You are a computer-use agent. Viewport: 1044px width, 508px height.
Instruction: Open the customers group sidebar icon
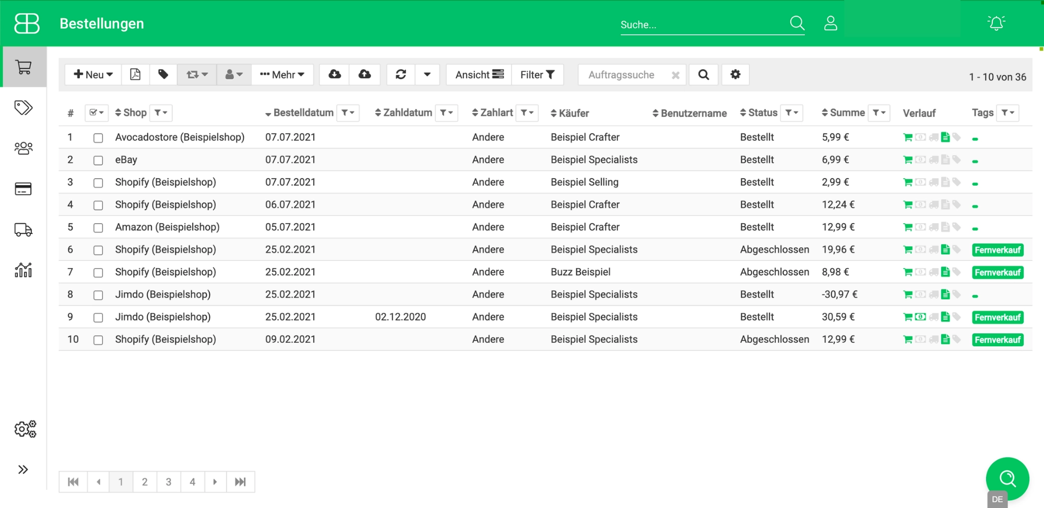tap(23, 148)
